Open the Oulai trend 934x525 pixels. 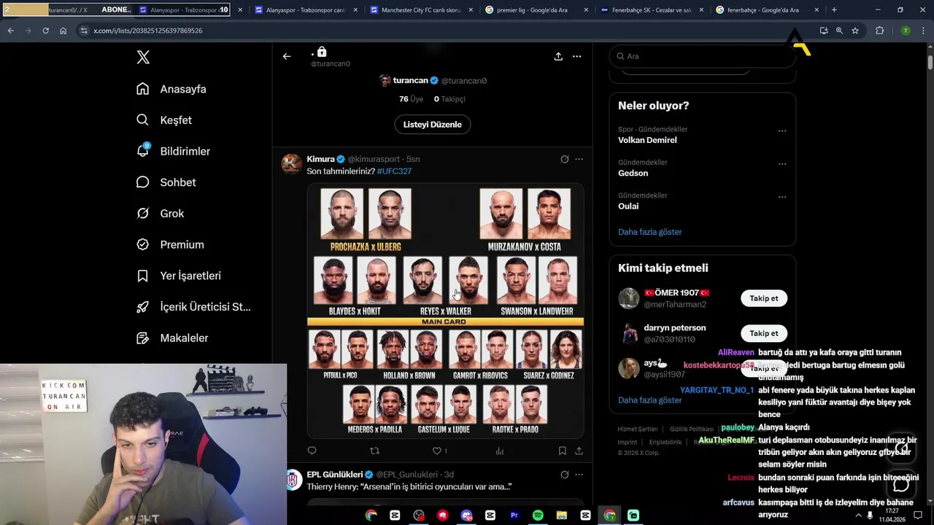tap(628, 206)
